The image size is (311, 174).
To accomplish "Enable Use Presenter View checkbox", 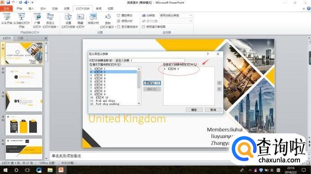I will [x=144, y=26].
